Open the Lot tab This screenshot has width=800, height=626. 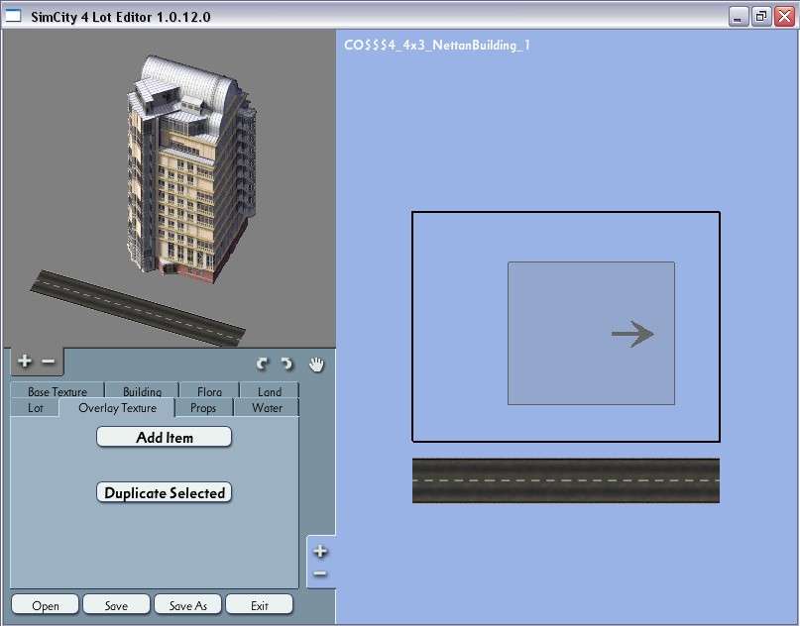coord(36,408)
